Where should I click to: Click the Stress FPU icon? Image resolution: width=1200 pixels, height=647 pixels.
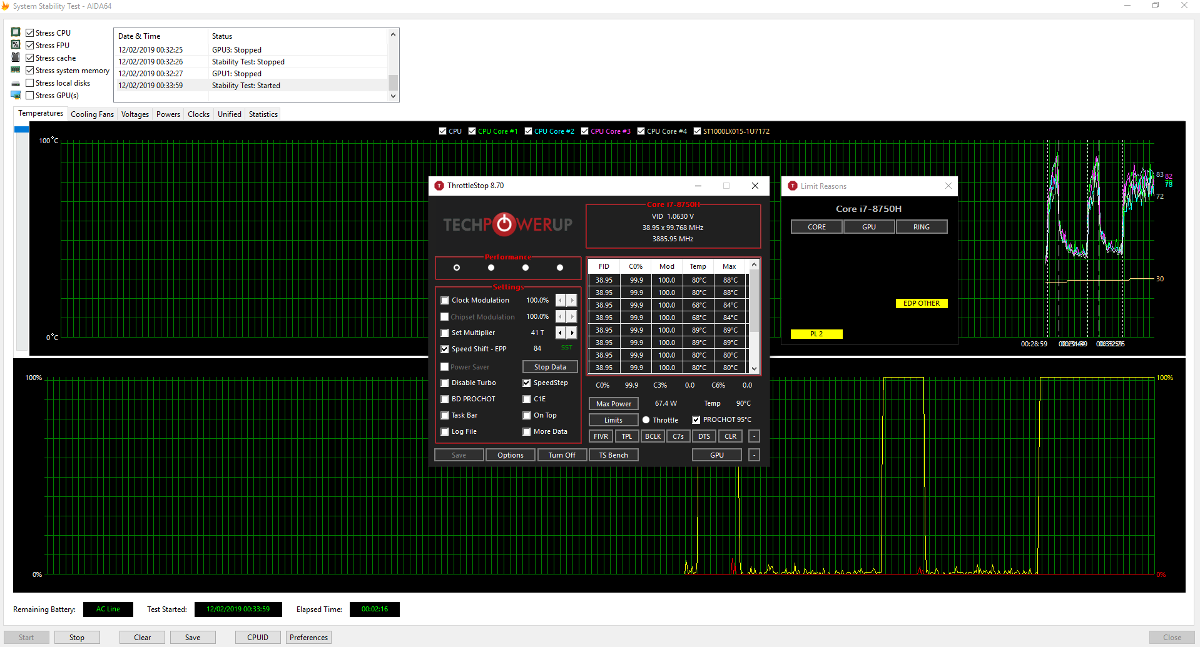(x=16, y=44)
